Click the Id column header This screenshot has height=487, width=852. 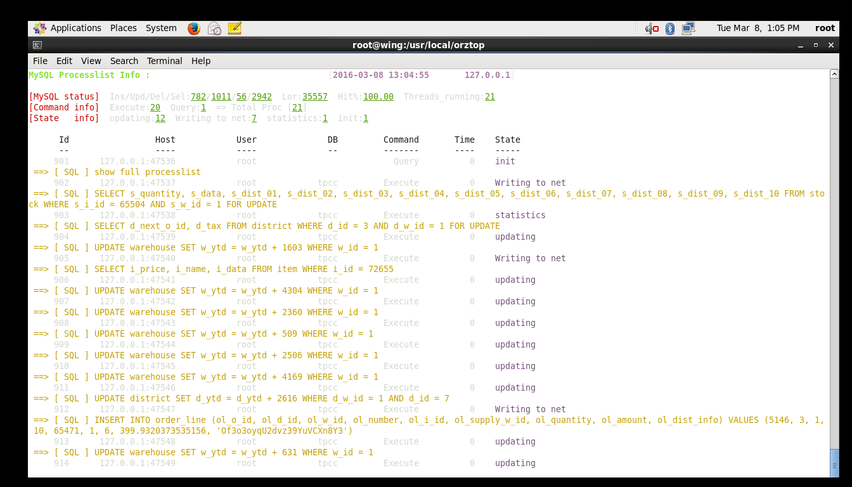(x=64, y=140)
